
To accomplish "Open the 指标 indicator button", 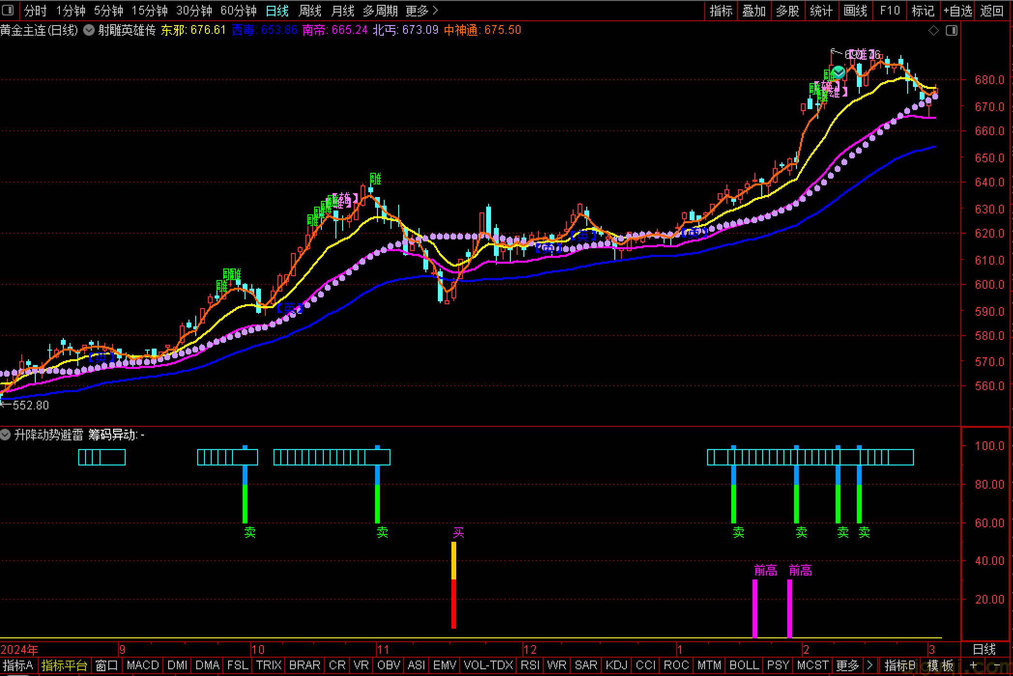I will pos(721,11).
